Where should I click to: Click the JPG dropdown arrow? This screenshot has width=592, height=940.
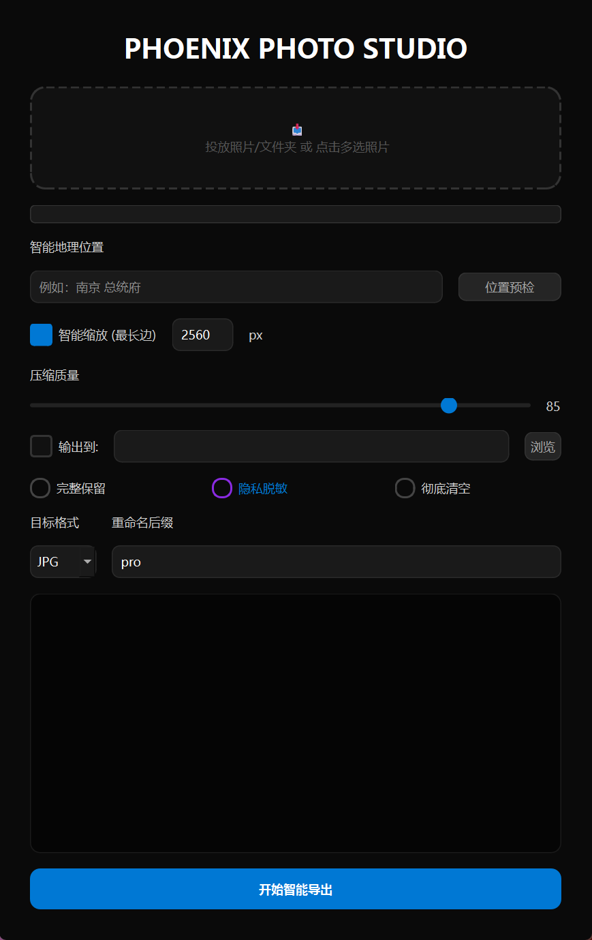(x=87, y=562)
